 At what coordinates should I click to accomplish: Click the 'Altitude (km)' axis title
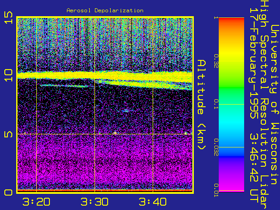pyautogui.click(x=202, y=105)
